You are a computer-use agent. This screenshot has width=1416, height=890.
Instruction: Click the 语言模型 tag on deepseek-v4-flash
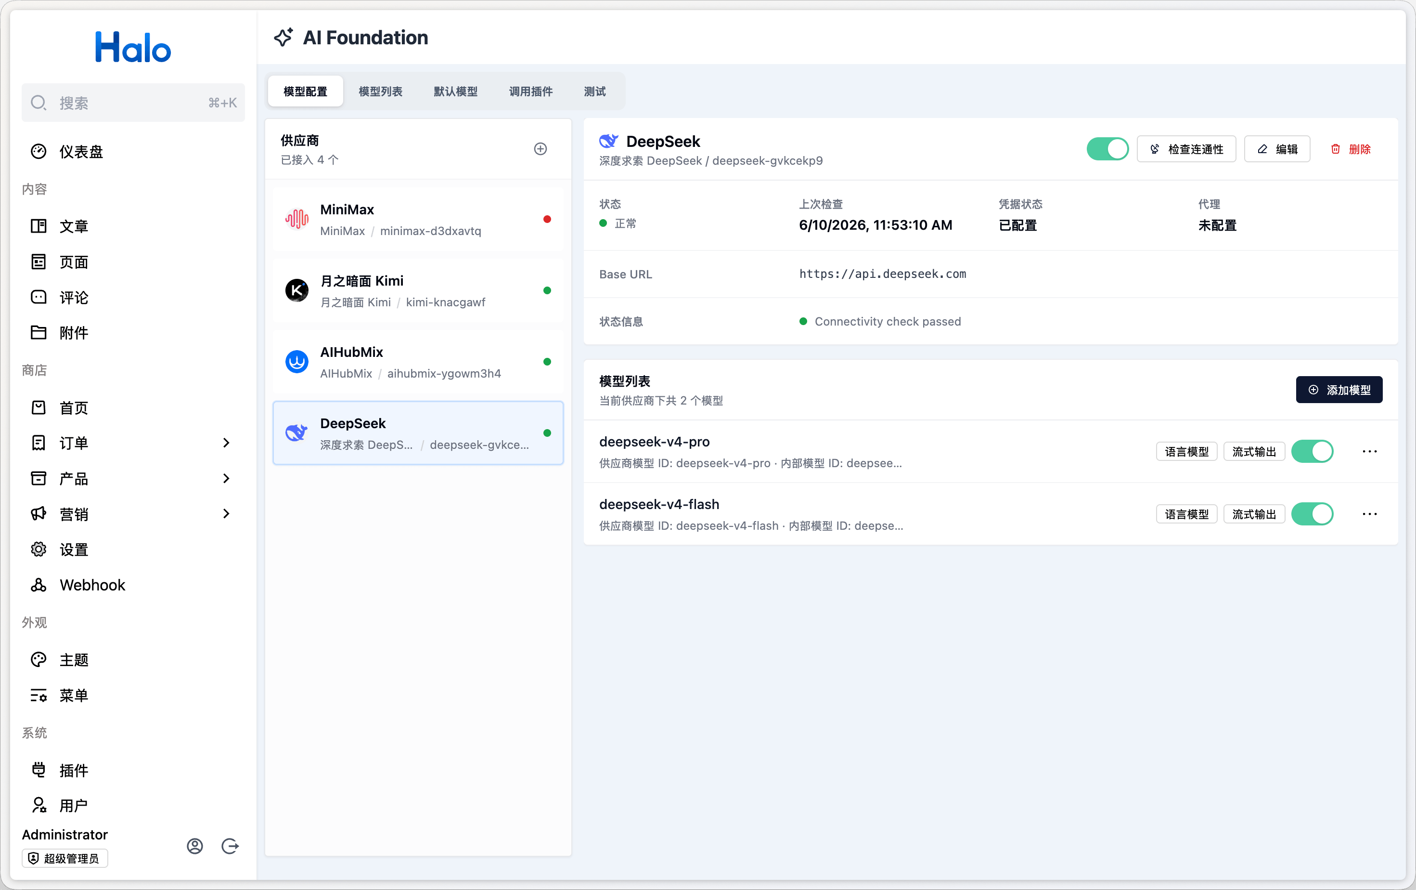1186,514
